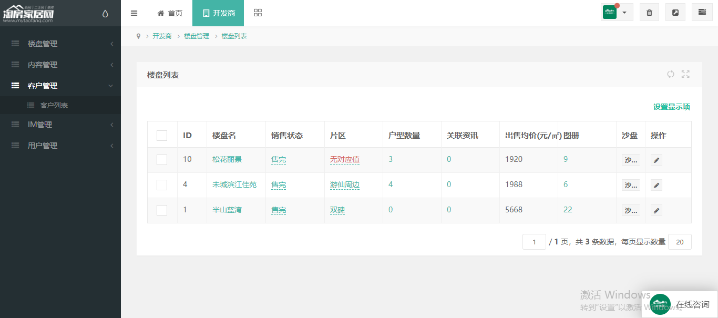Click the water drop theme icon

pyautogui.click(x=105, y=14)
